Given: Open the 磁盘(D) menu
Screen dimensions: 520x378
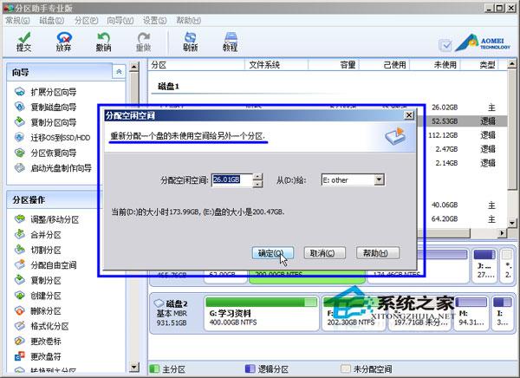Looking at the screenshot, I should pos(51,21).
